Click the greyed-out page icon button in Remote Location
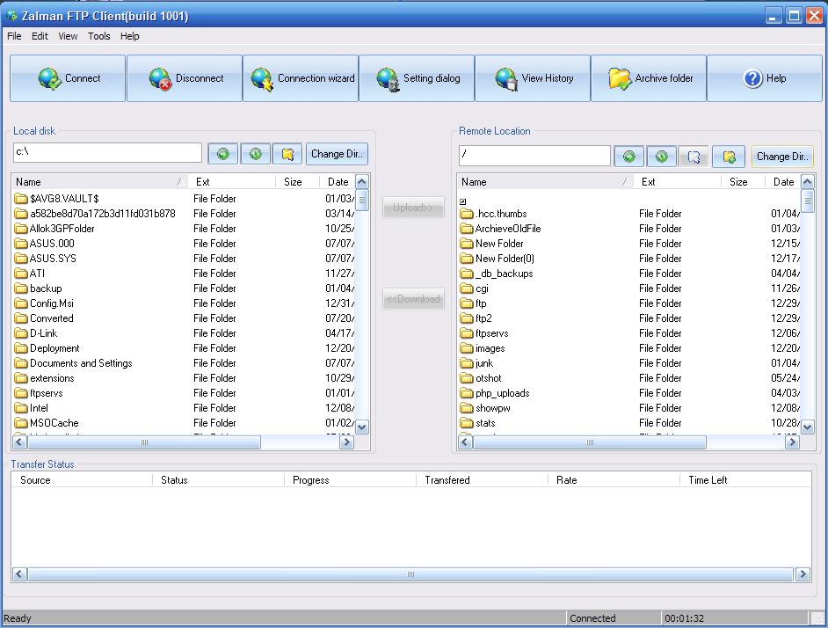828x628 pixels. [x=694, y=157]
